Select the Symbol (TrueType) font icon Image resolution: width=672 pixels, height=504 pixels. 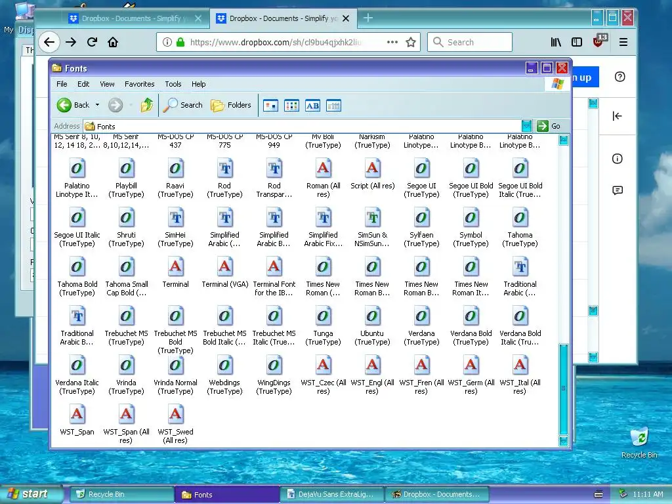[x=471, y=217]
